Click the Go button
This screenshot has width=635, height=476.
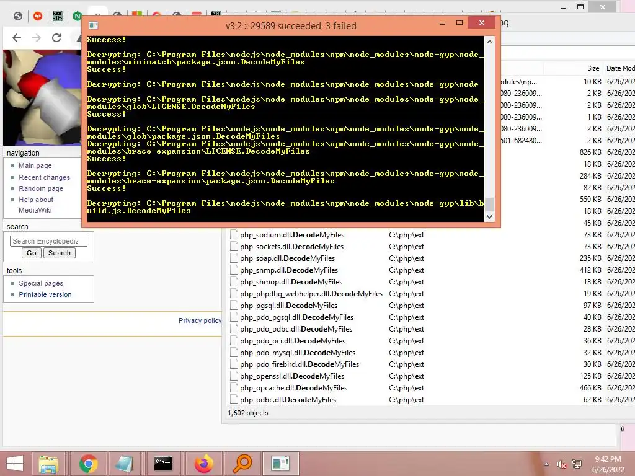(x=32, y=253)
